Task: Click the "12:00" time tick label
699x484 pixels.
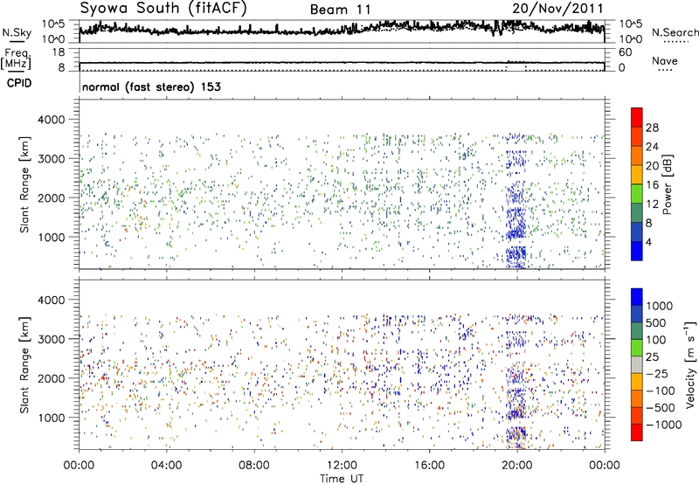Action: click(x=342, y=465)
